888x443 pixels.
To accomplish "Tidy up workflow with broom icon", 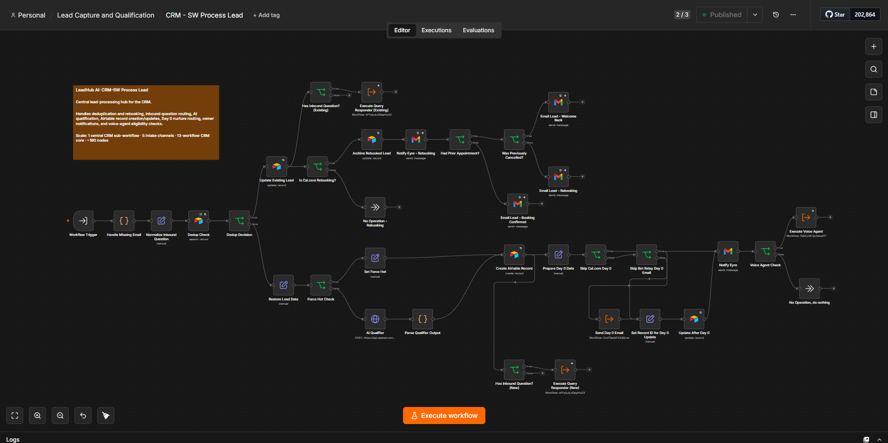I will pos(106,416).
